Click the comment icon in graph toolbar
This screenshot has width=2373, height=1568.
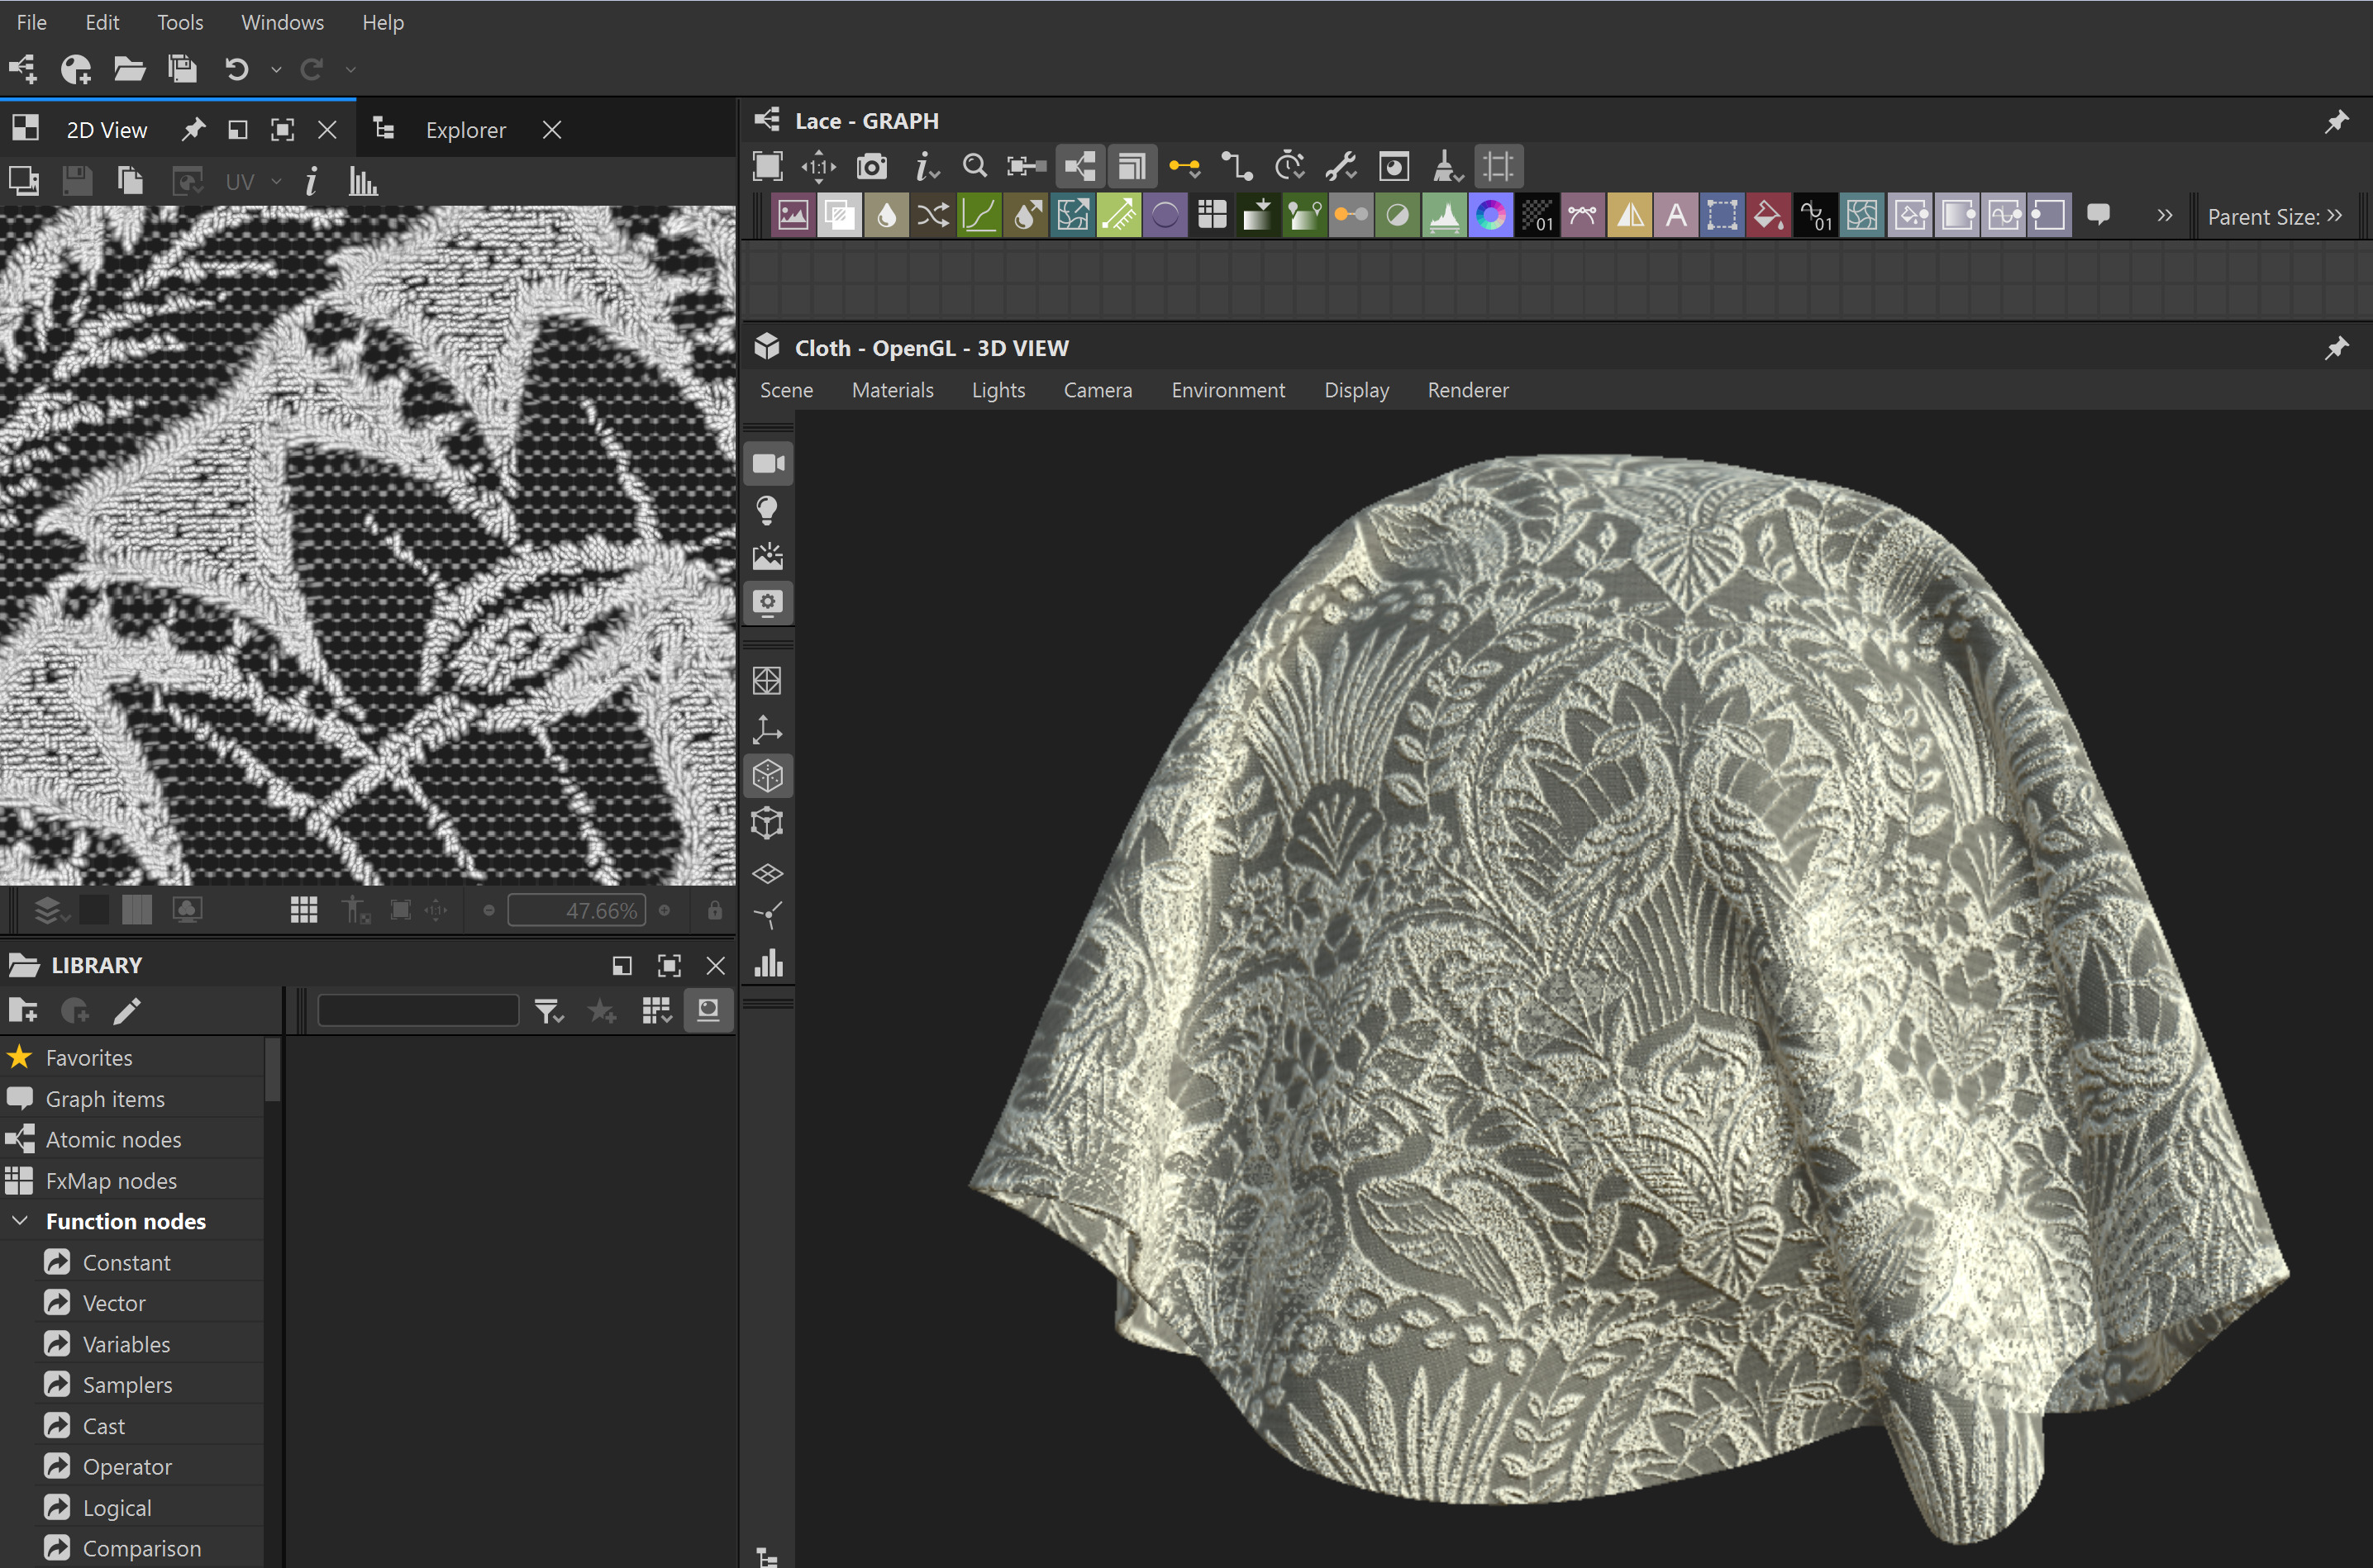(x=2098, y=215)
